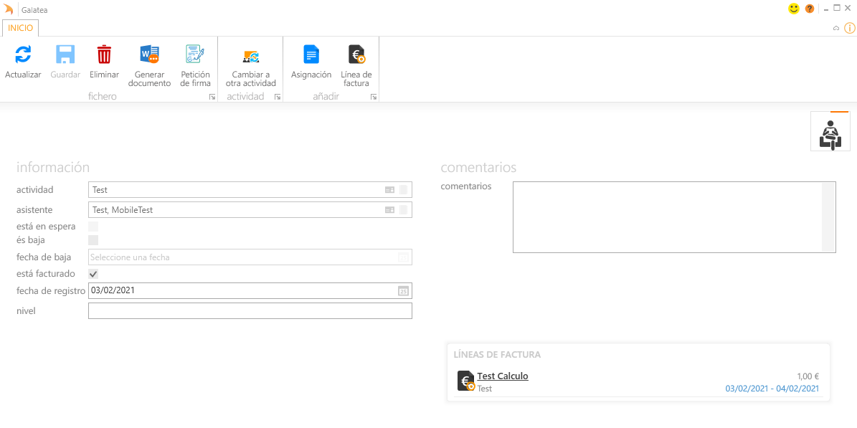Viewport: 857px width, 428px height.
Task: Click Cambiar a otra actividad icon
Action: (250, 57)
